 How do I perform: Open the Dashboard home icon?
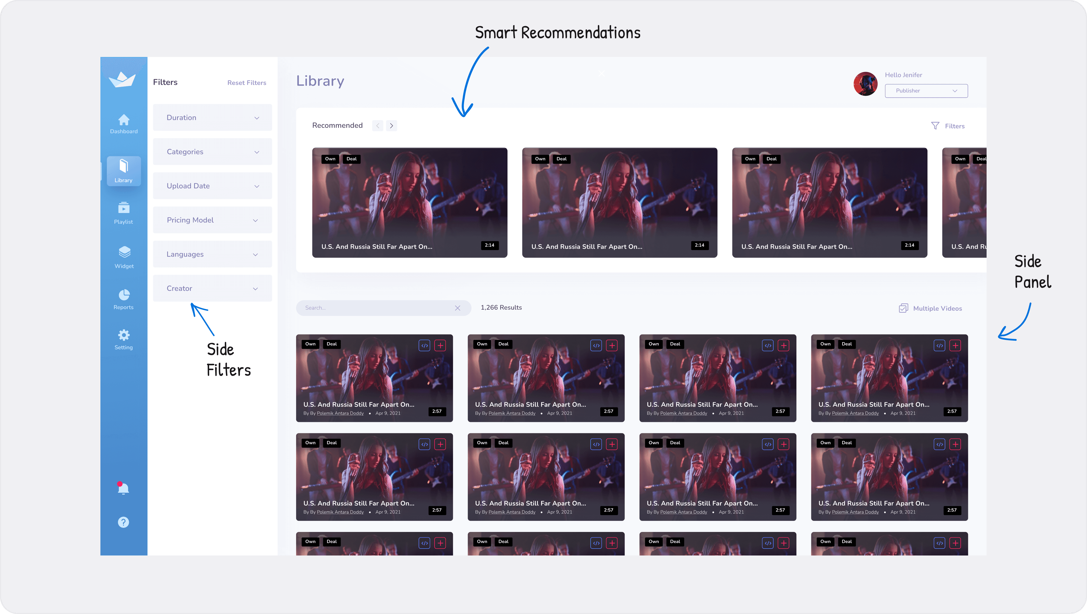124,120
